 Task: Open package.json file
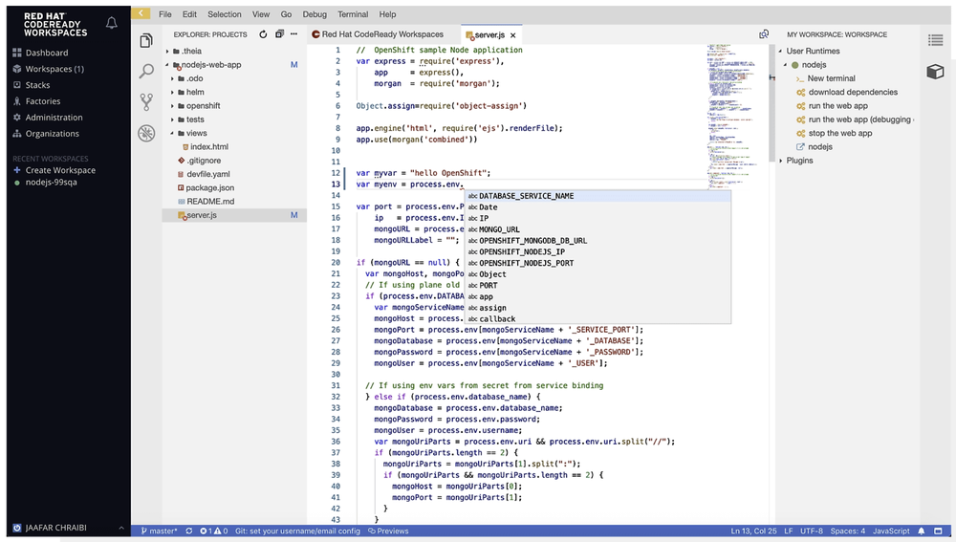209,187
